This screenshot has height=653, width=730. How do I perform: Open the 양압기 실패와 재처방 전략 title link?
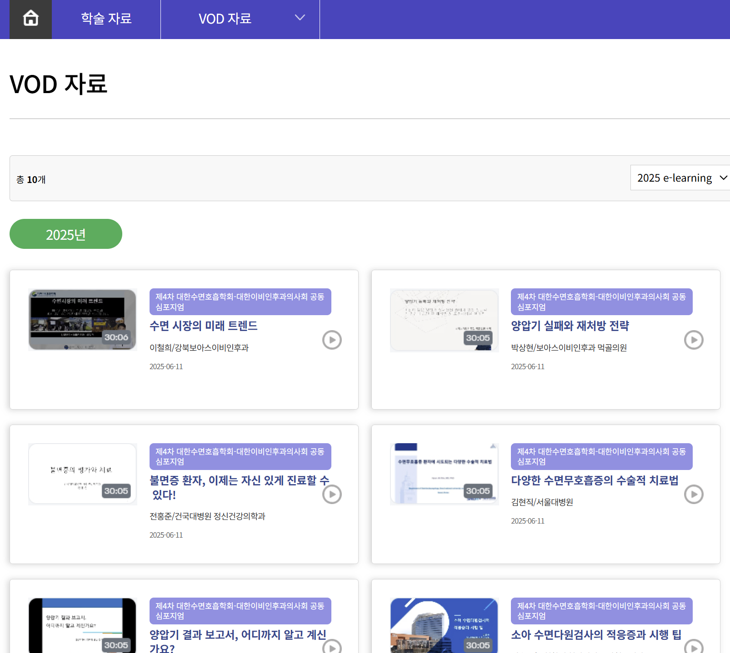[x=570, y=326]
